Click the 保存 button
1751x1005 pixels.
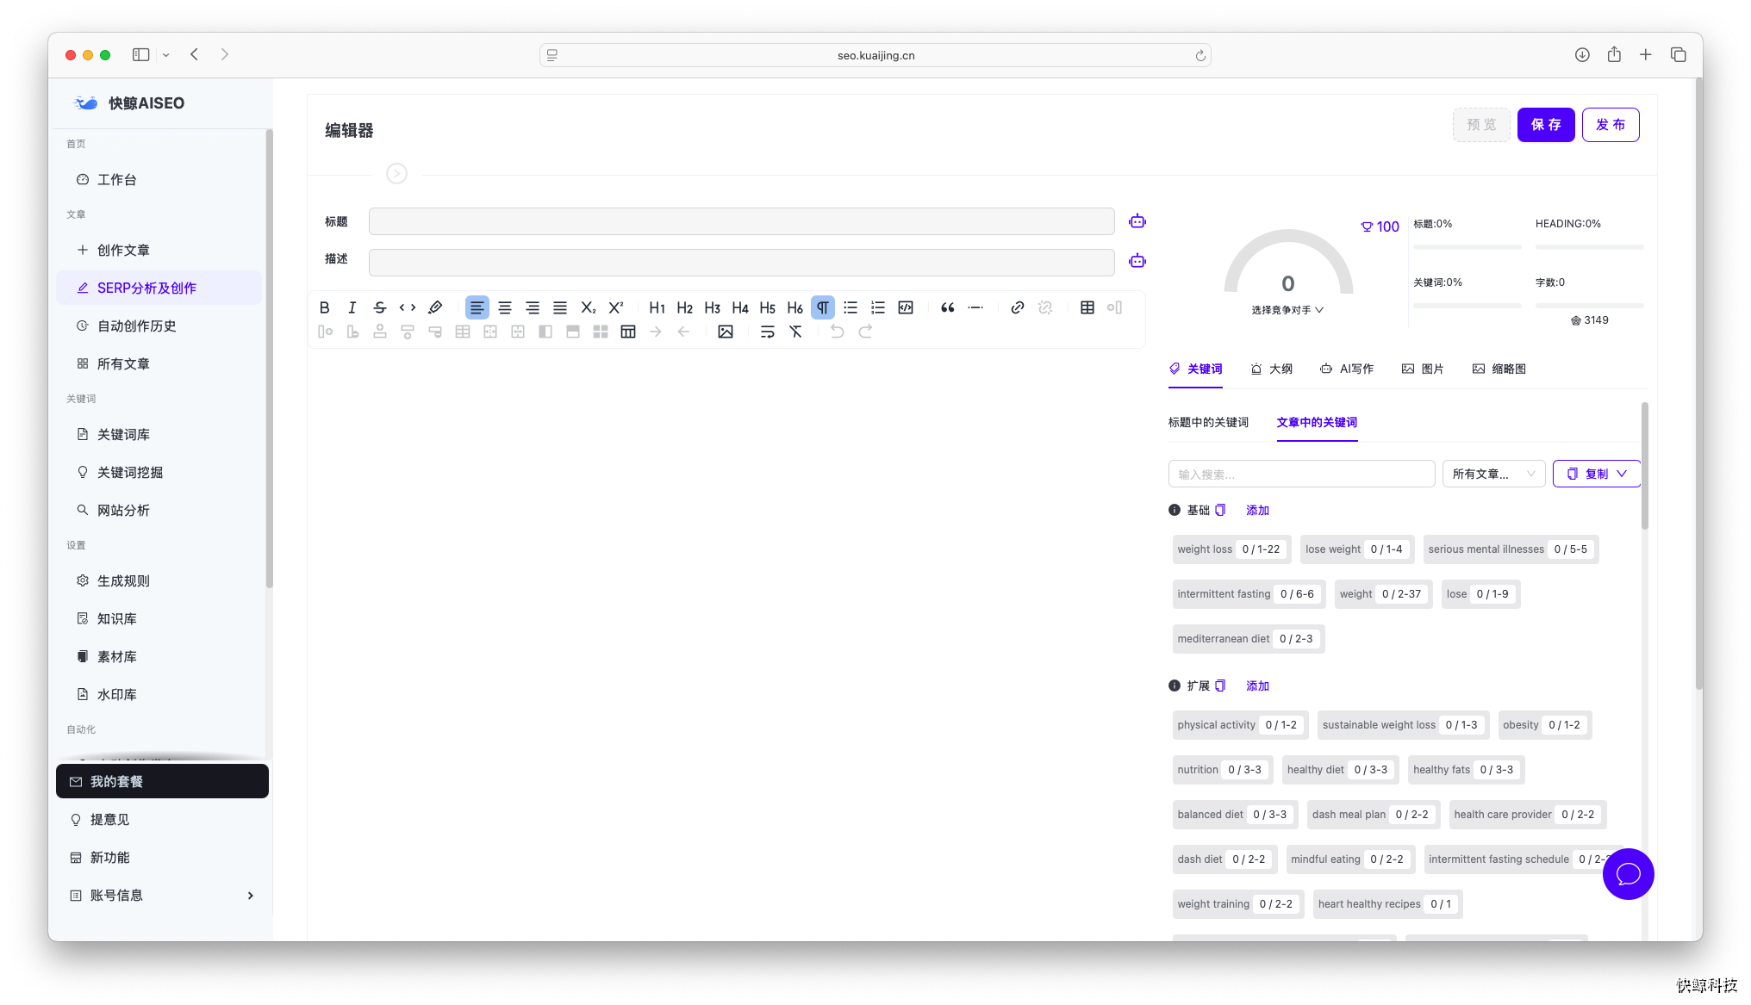tap(1546, 125)
